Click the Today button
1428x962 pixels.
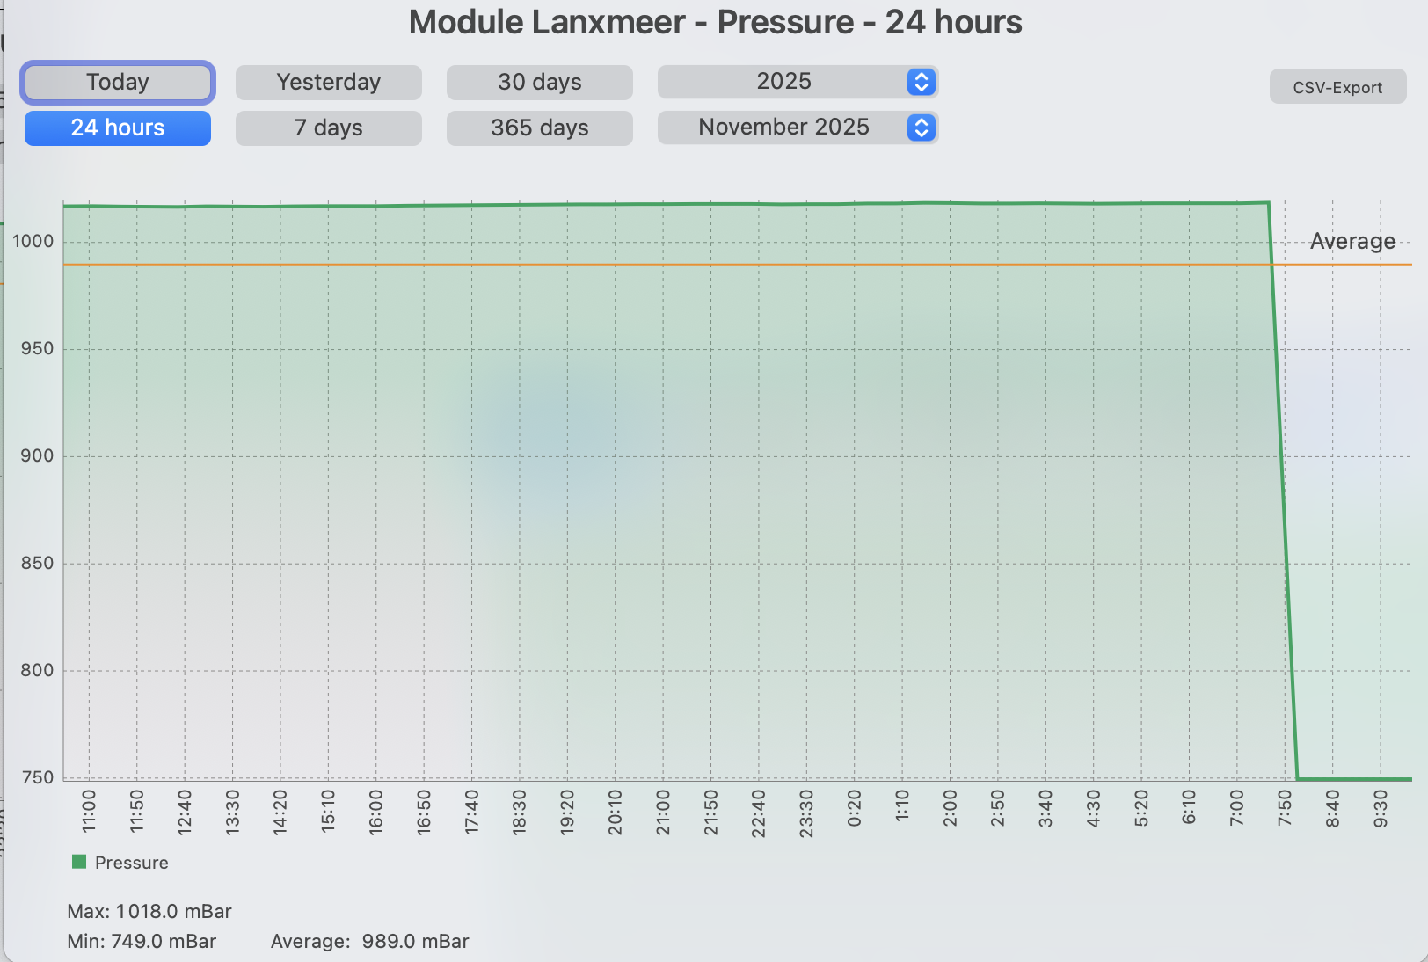pos(118,83)
